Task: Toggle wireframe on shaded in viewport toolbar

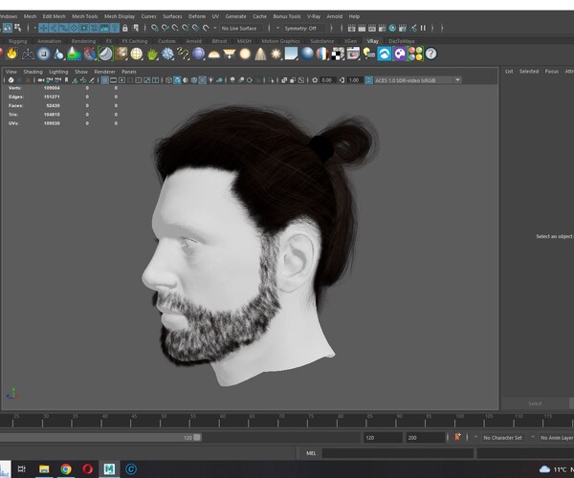Action: [193, 80]
